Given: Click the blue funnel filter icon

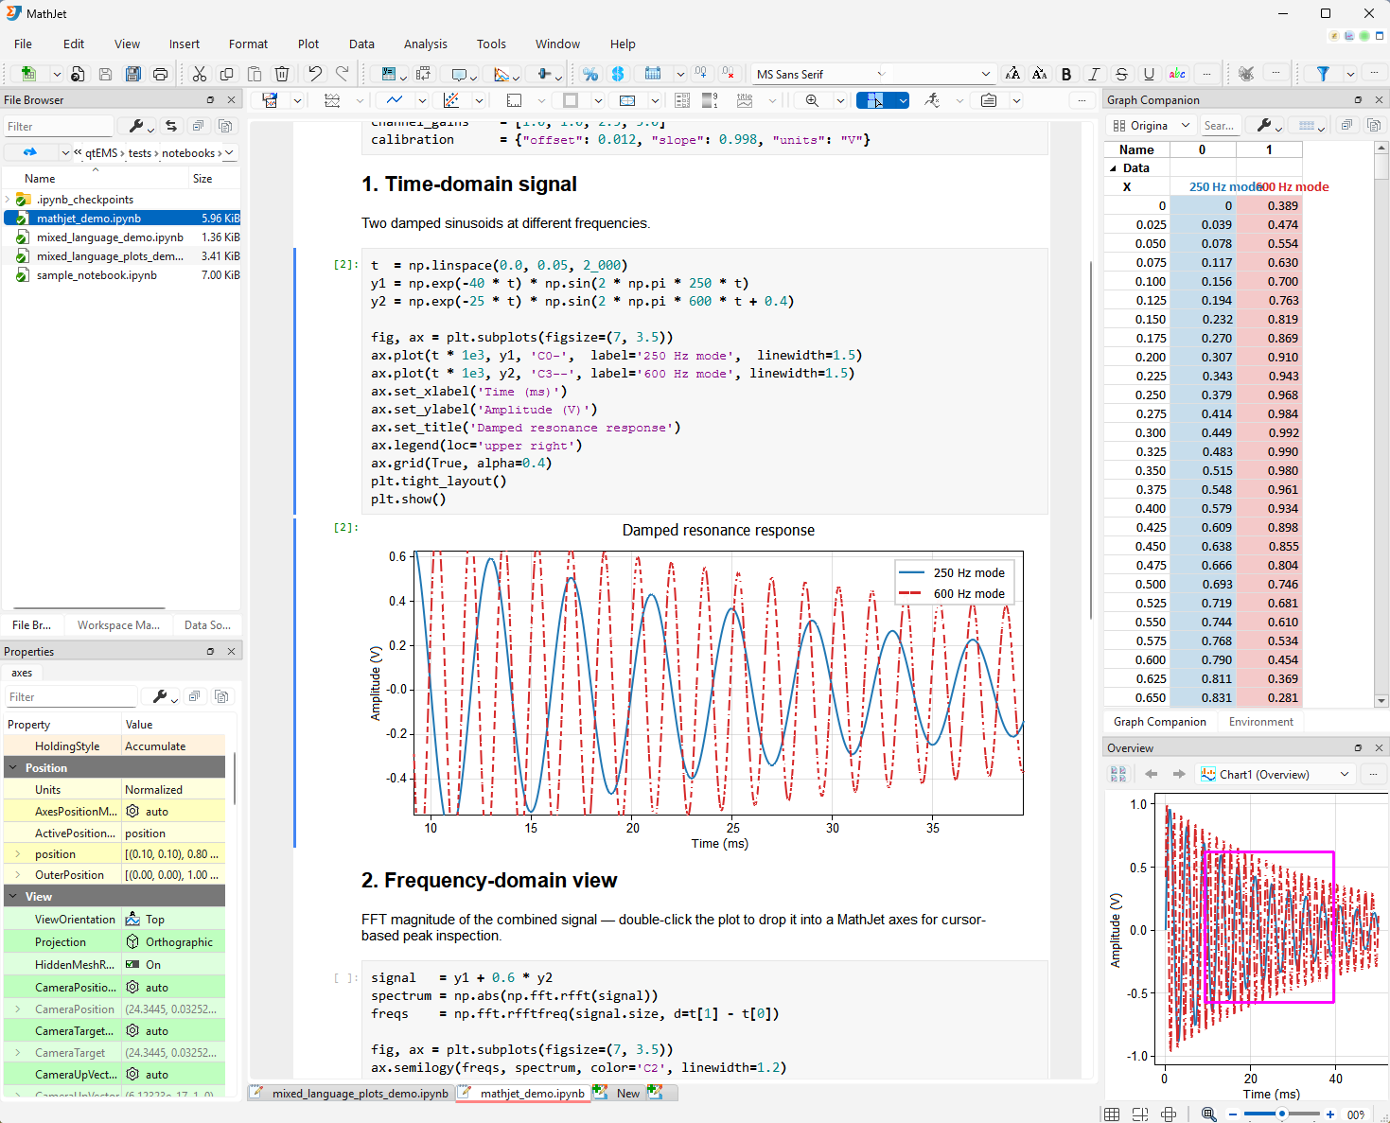Looking at the screenshot, I should pos(1323,74).
